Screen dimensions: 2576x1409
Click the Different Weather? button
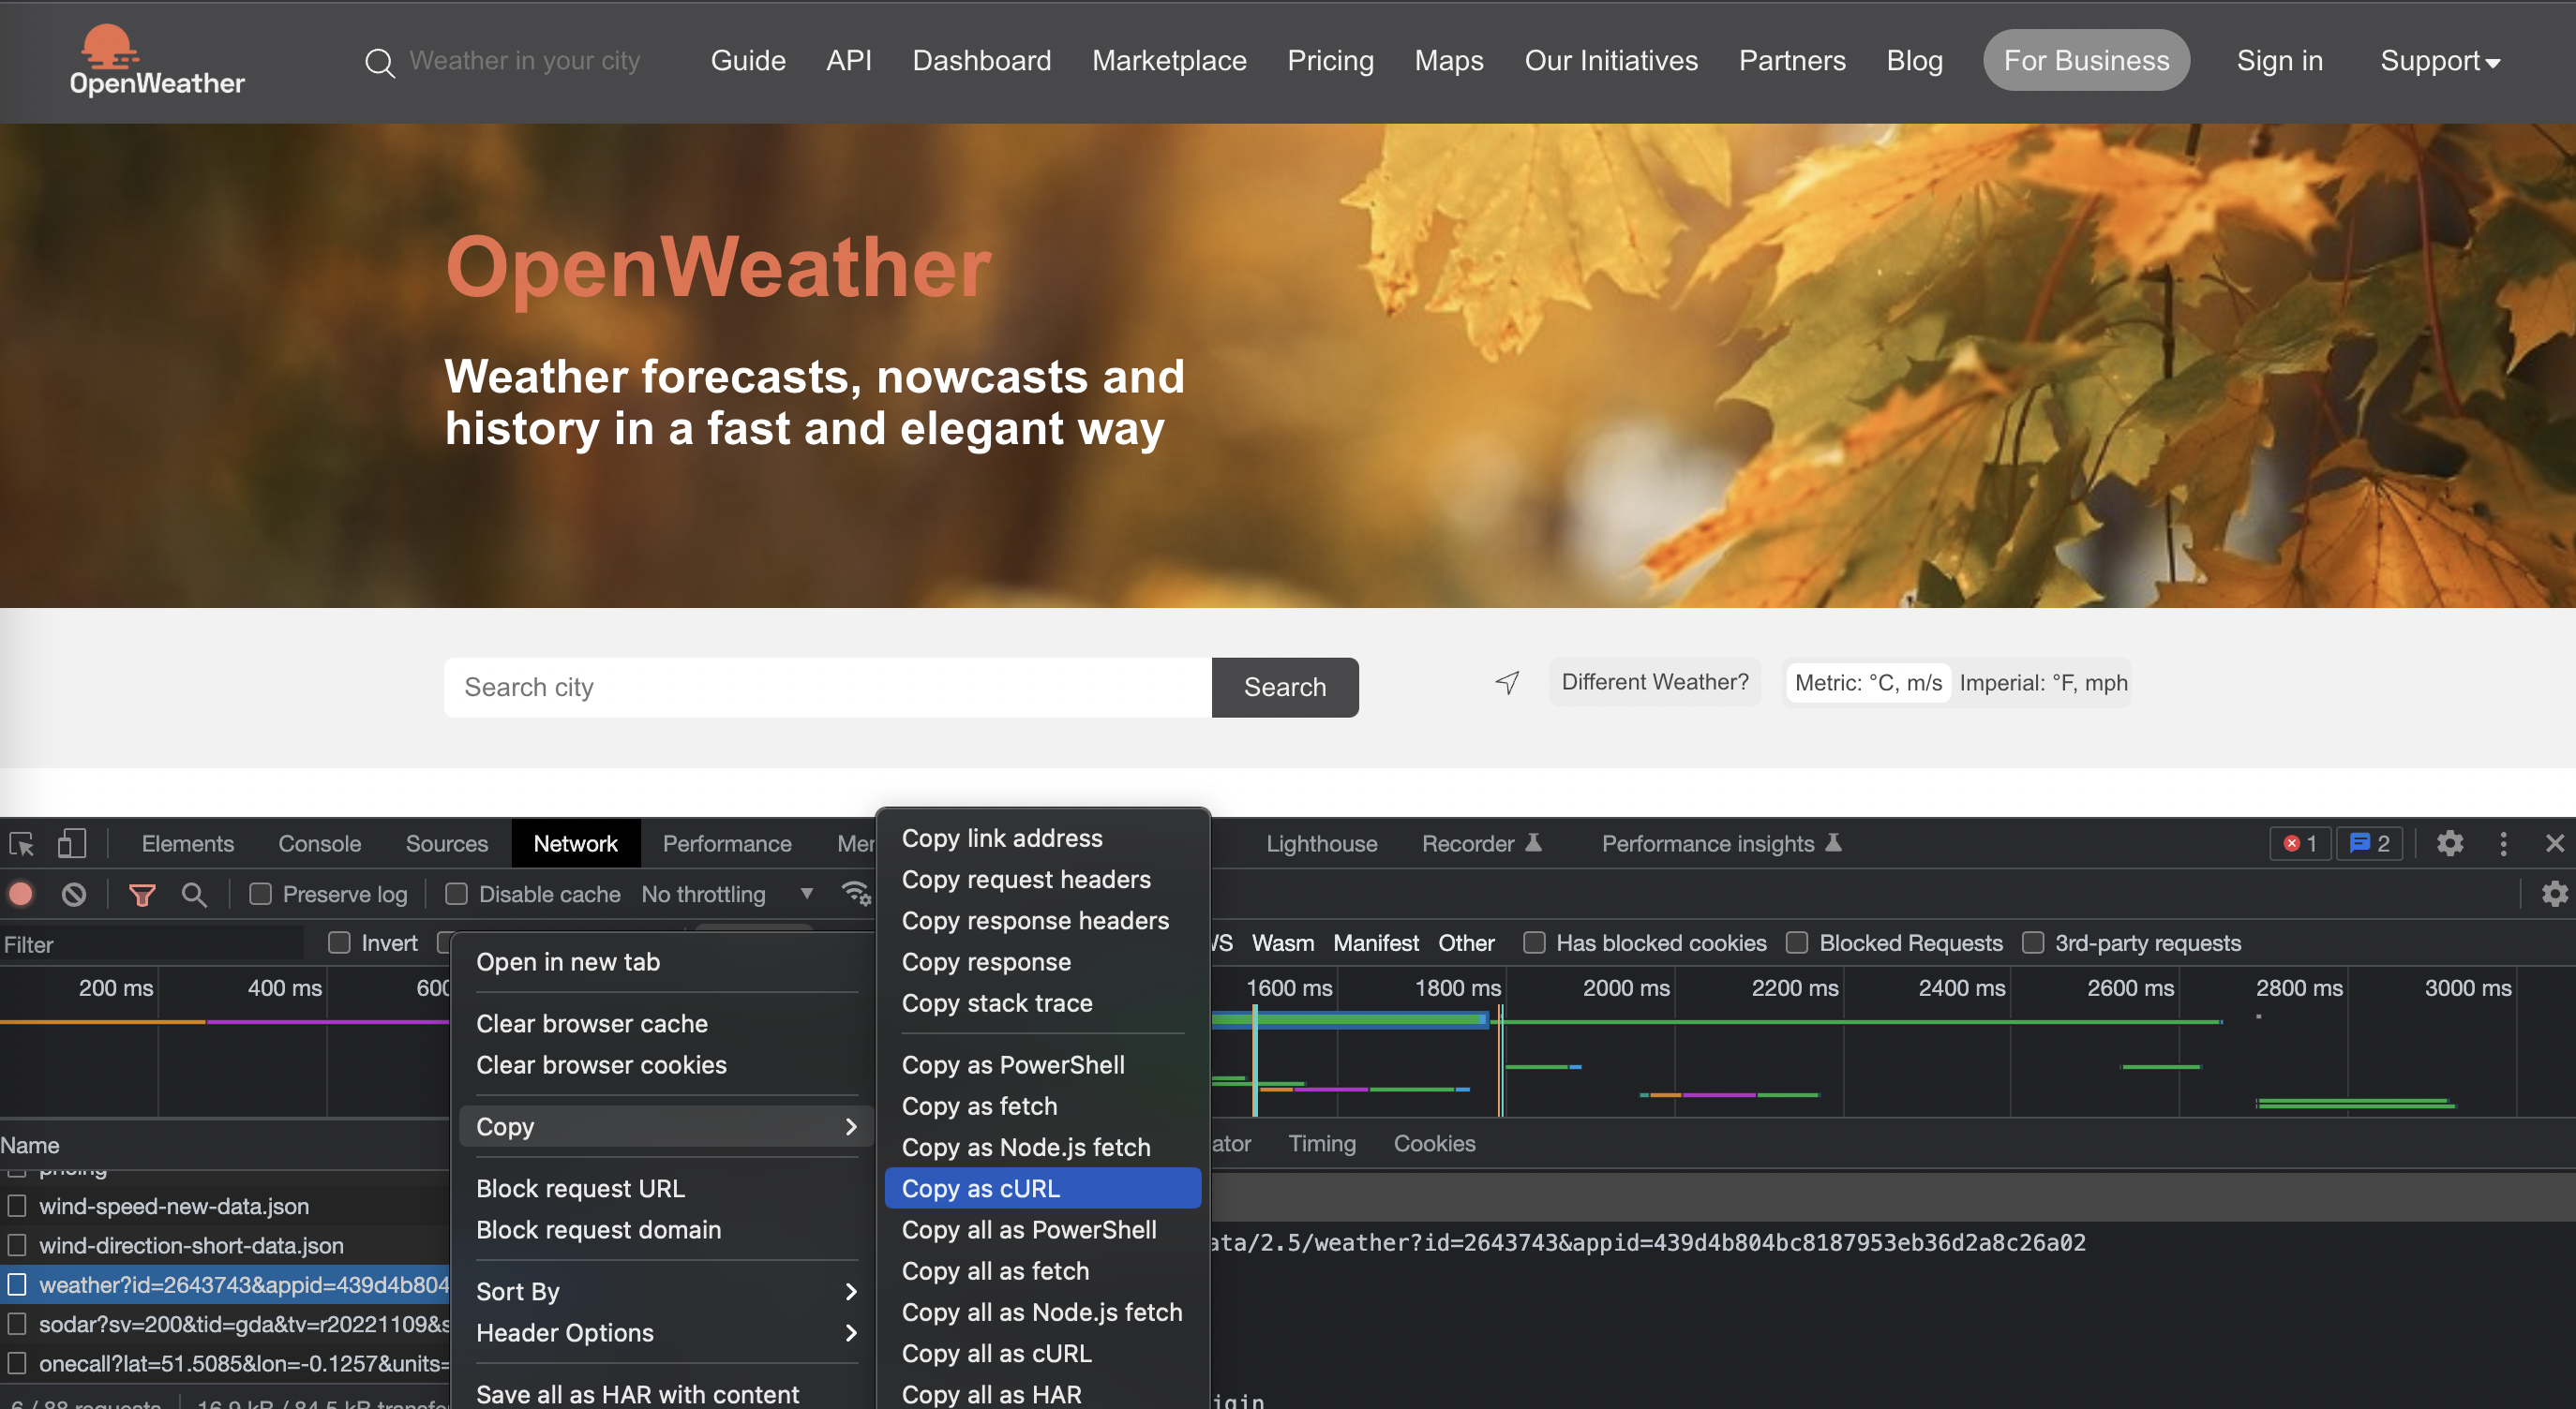click(1655, 681)
